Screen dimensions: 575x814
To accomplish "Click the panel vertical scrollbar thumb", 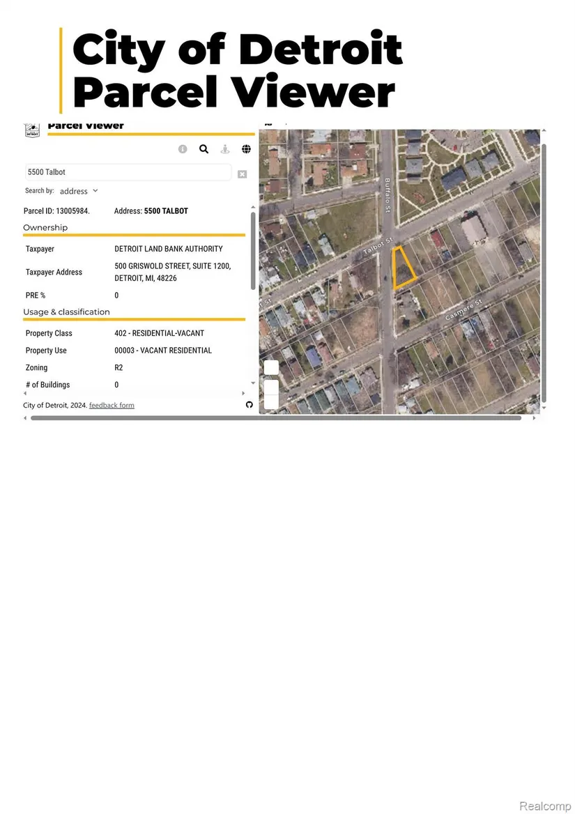I will click(252, 251).
